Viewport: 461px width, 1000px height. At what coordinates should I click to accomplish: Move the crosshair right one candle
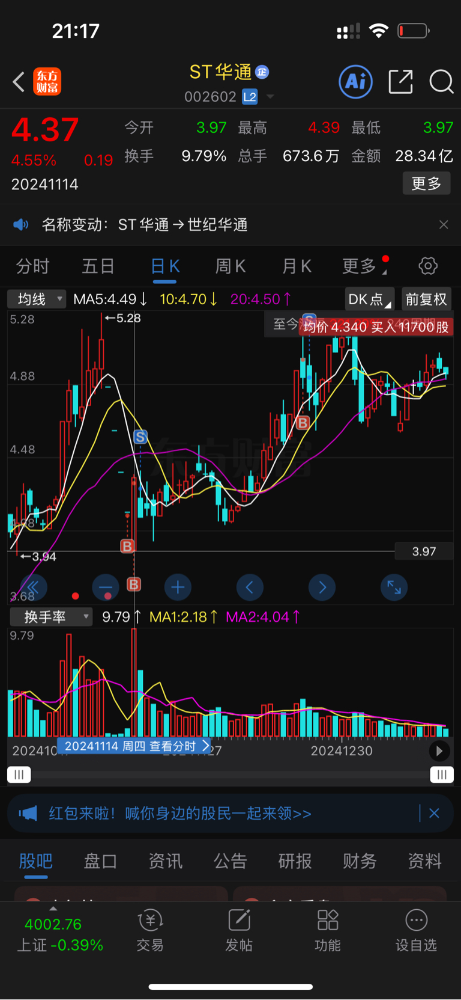tap(322, 587)
